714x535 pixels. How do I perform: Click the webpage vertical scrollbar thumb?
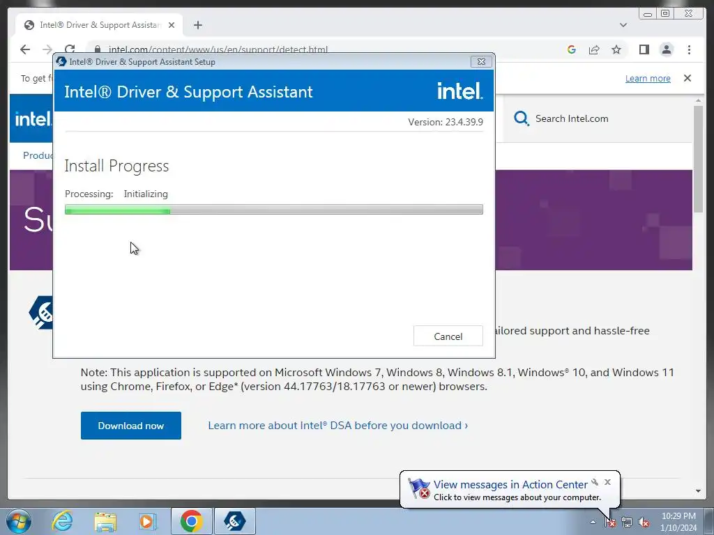tap(698, 160)
